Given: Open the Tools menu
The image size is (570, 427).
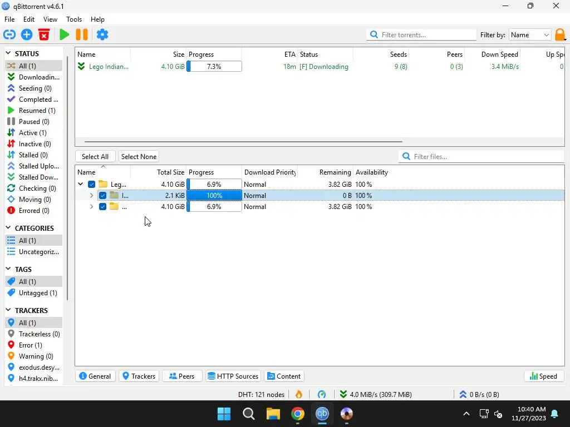Looking at the screenshot, I should [x=74, y=19].
